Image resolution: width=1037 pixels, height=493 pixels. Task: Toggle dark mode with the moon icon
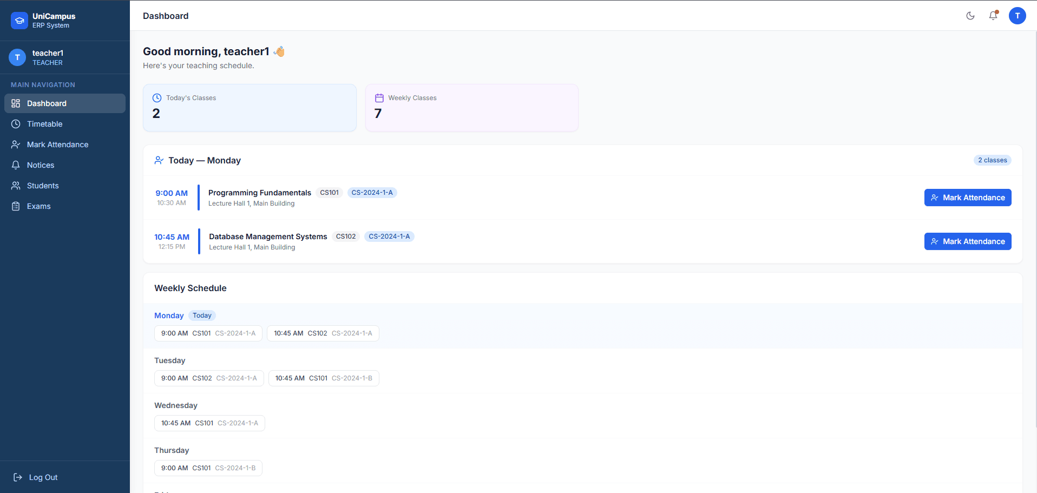pyautogui.click(x=970, y=16)
